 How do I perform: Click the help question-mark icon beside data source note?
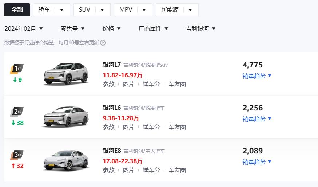pyautogui.click(x=103, y=43)
